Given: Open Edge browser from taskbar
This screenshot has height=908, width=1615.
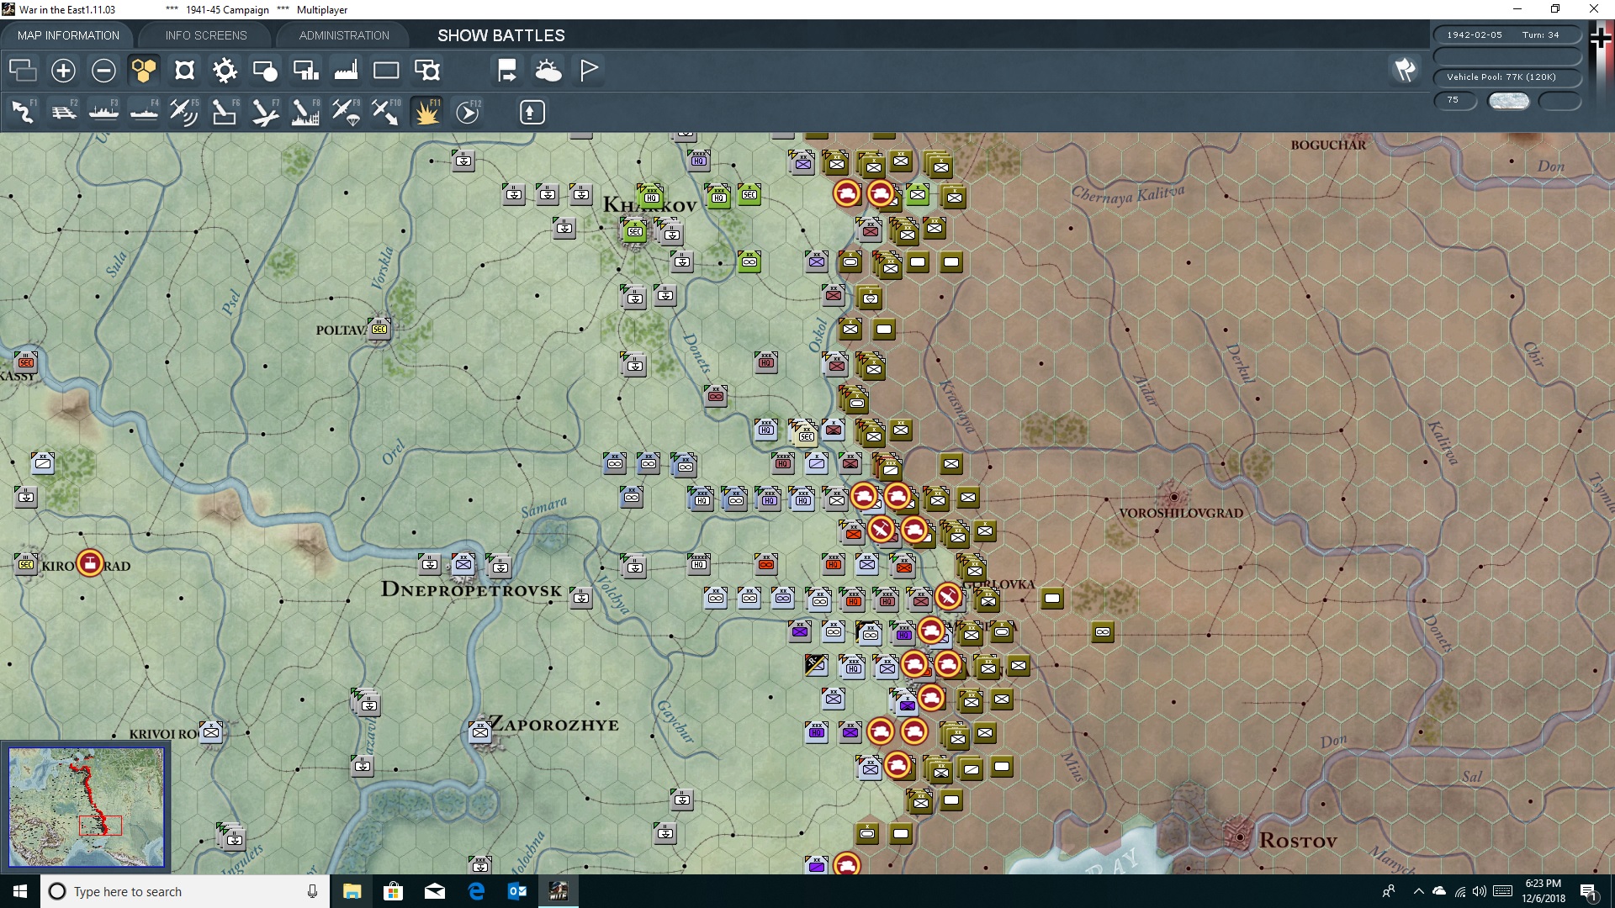Looking at the screenshot, I should pyautogui.click(x=476, y=891).
